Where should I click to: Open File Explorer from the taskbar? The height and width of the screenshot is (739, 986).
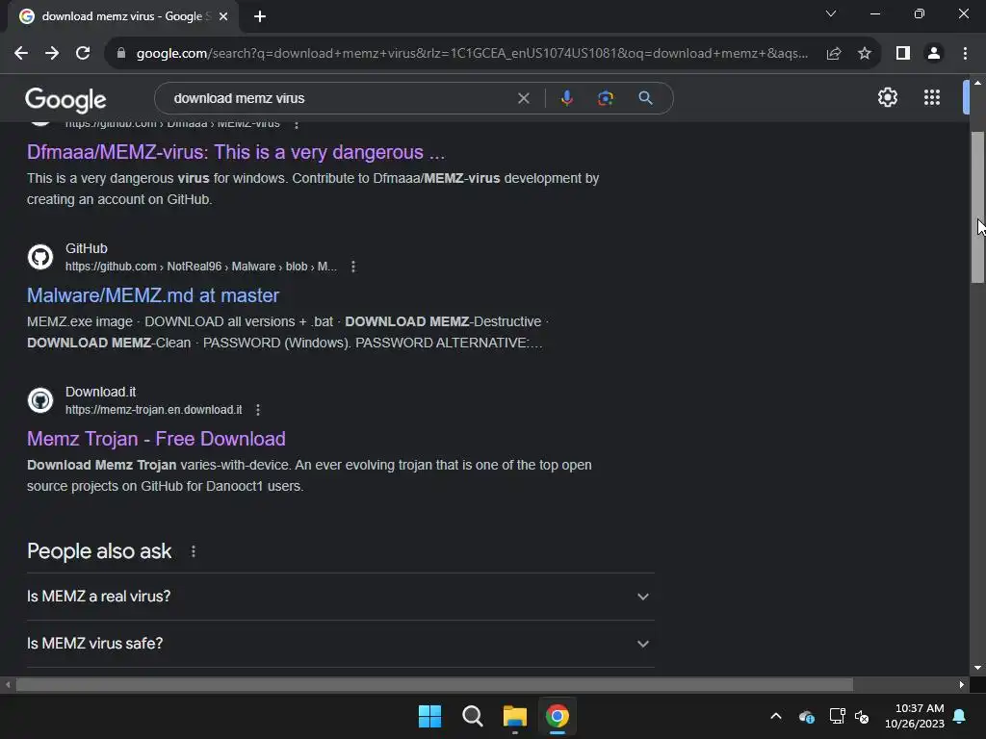point(515,716)
